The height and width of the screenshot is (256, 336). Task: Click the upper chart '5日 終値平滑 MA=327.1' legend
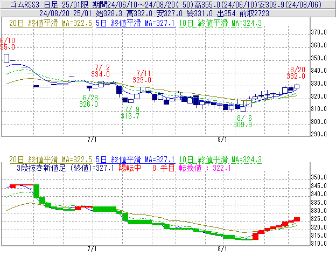(136, 23)
